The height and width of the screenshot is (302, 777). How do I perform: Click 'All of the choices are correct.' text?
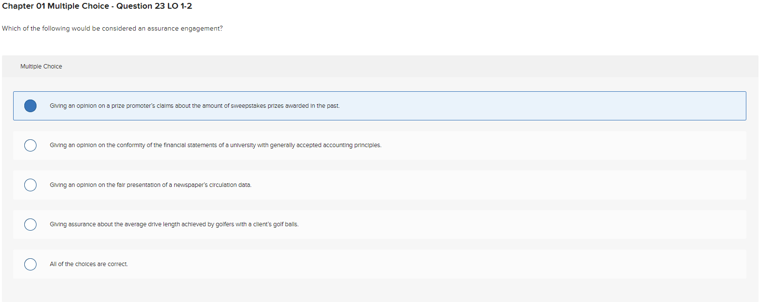coord(89,264)
